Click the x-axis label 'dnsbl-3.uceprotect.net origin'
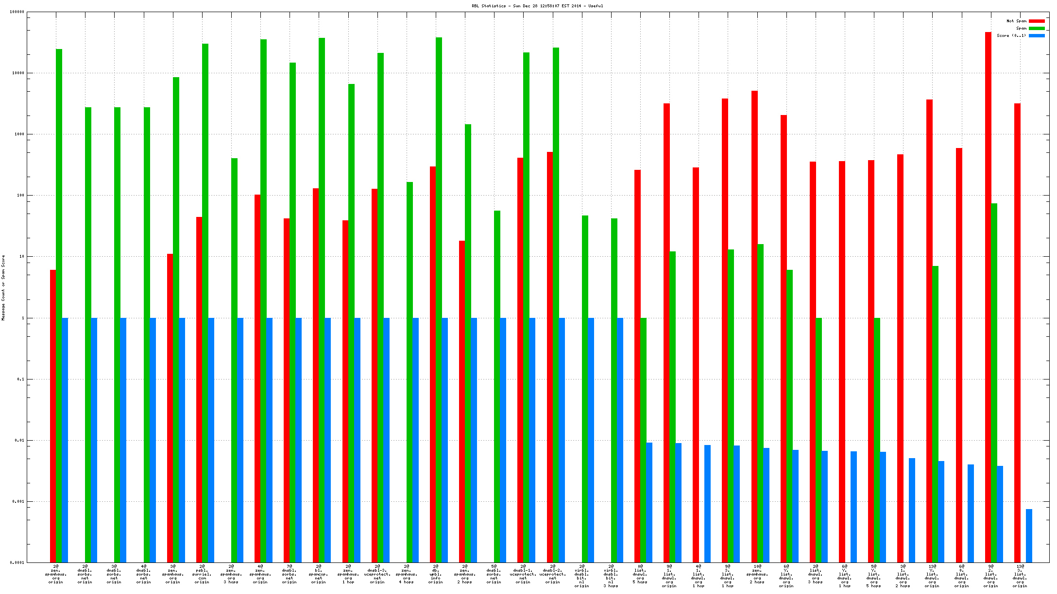The image size is (1057, 594). (x=377, y=574)
